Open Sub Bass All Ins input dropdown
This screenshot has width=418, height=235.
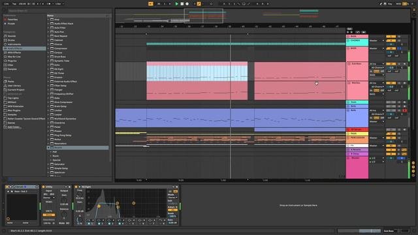[377, 64]
